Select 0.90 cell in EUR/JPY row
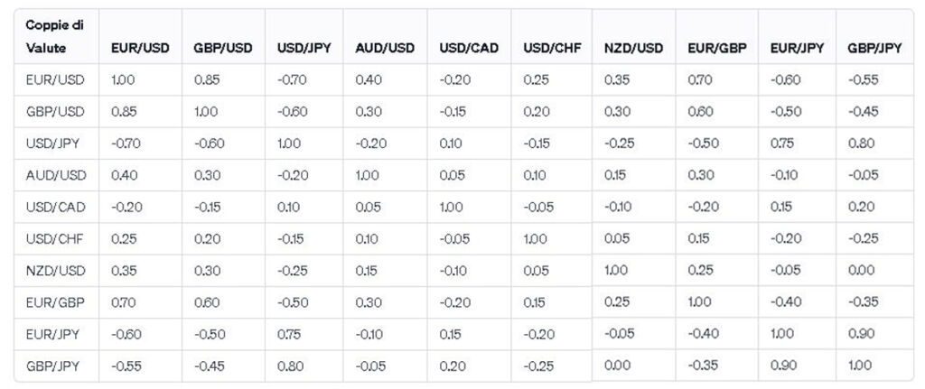This screenshot has height=389, width=925. pos(861,334)
